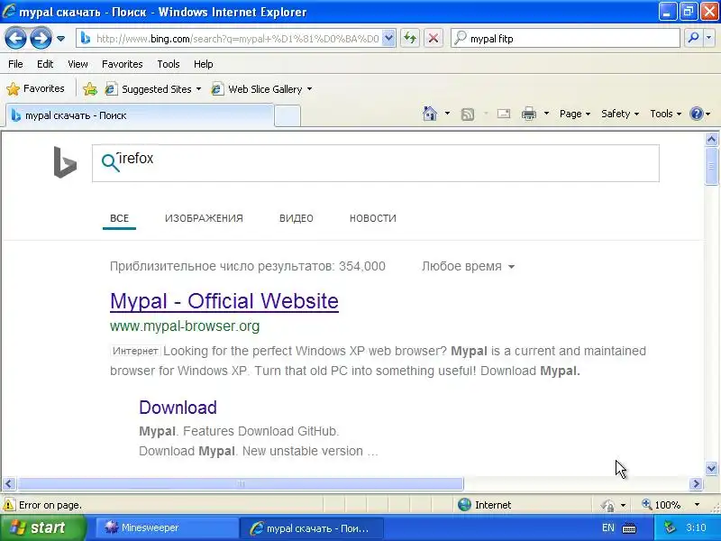
Task: Go back with the Back arrow button
Action: click(15, 38)
